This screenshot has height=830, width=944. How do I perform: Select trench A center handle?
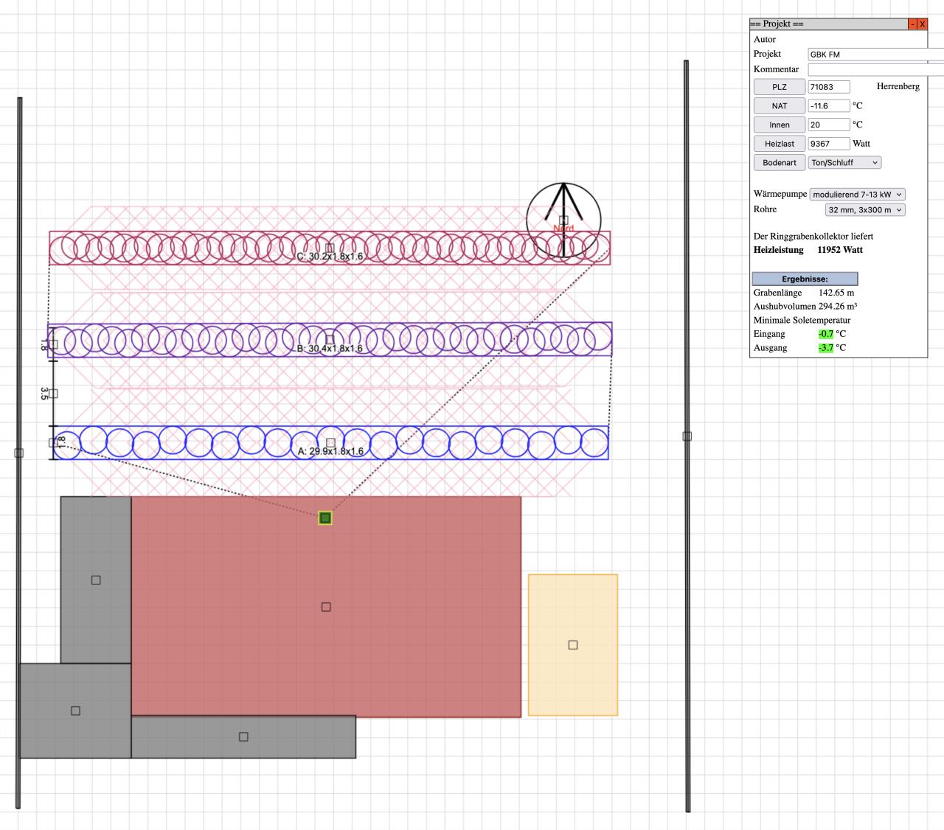click(330, 443)
